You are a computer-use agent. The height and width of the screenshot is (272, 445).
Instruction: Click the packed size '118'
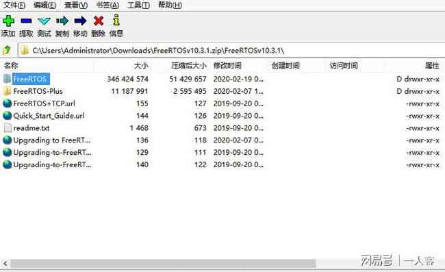coord(201,140)
